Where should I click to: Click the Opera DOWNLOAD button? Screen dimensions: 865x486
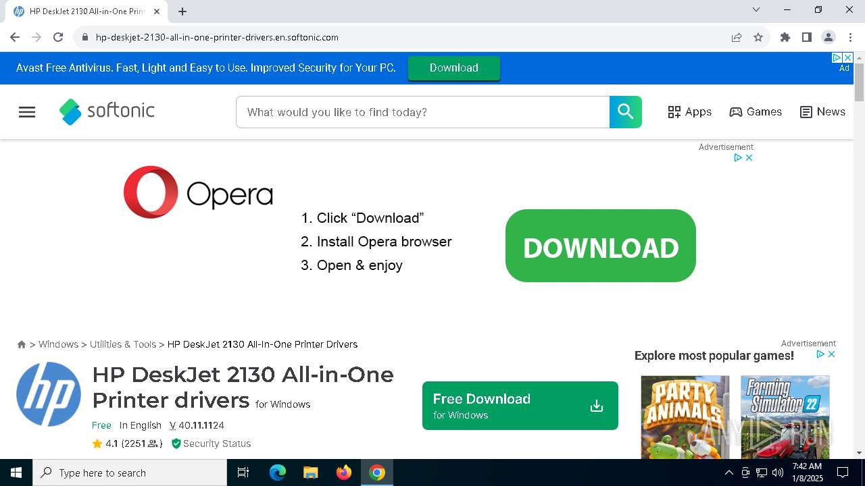point(601,246)
